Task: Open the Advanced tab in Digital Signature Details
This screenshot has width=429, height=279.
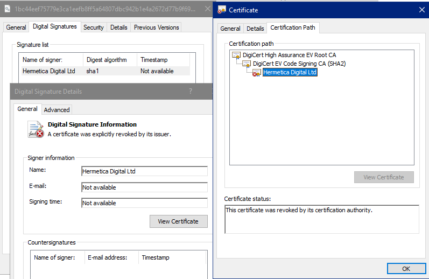Action: coord(57,110)
